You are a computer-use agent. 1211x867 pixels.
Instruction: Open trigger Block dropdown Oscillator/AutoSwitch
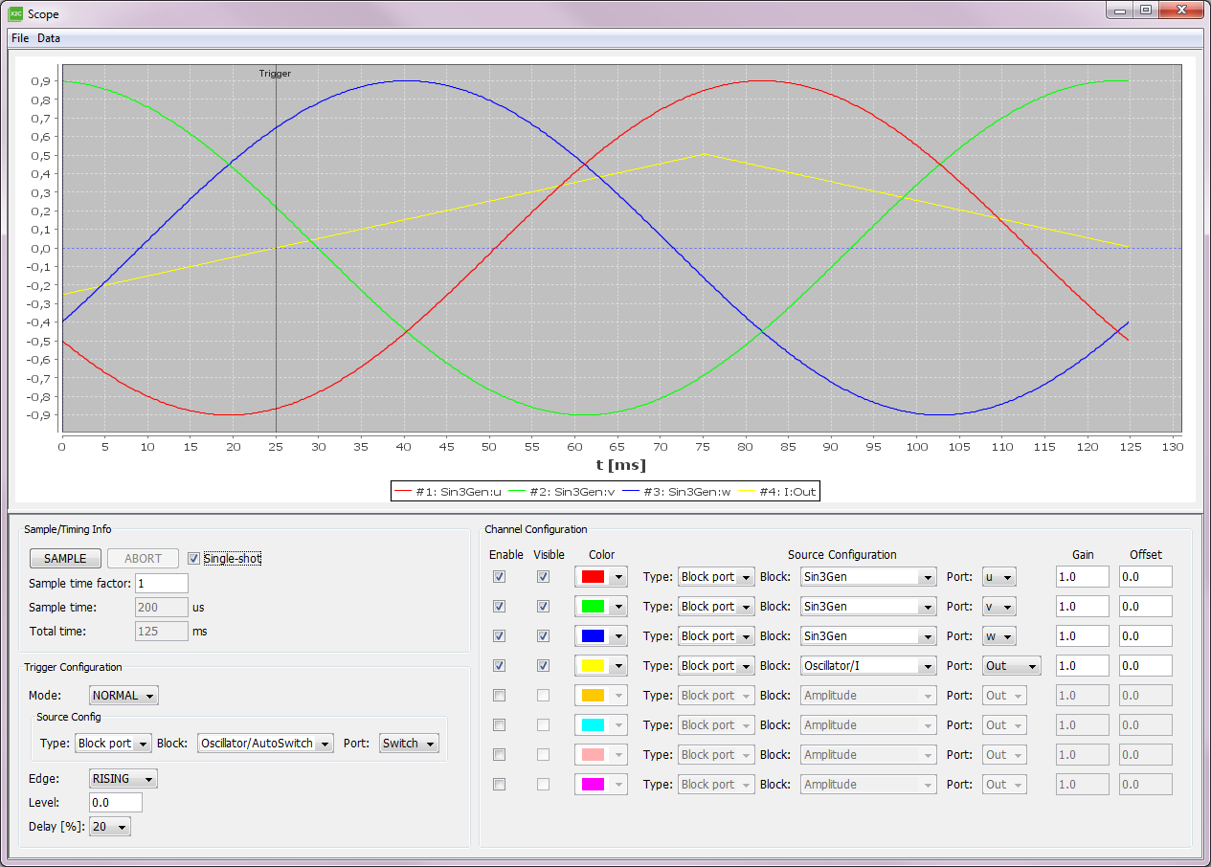pyautogui.click(x=265, y=744)
